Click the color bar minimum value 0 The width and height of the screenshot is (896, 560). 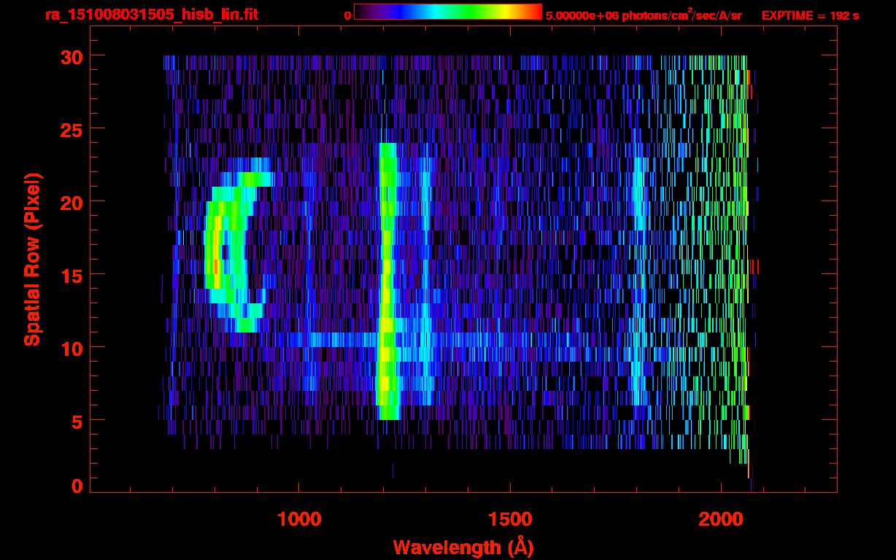(347, 15)
